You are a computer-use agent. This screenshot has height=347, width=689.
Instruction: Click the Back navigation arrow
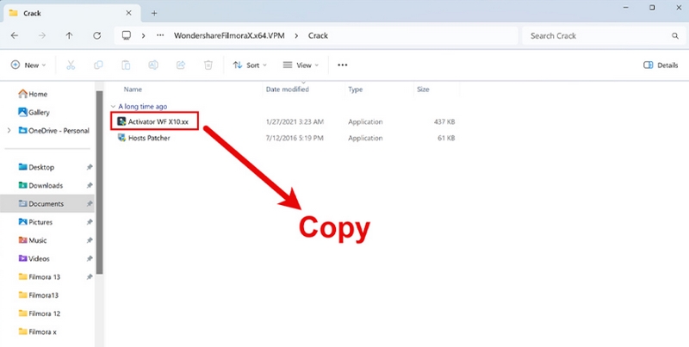[15, 36]
